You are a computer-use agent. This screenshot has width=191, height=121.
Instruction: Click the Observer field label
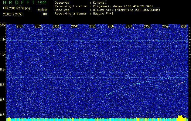(62, 2)
